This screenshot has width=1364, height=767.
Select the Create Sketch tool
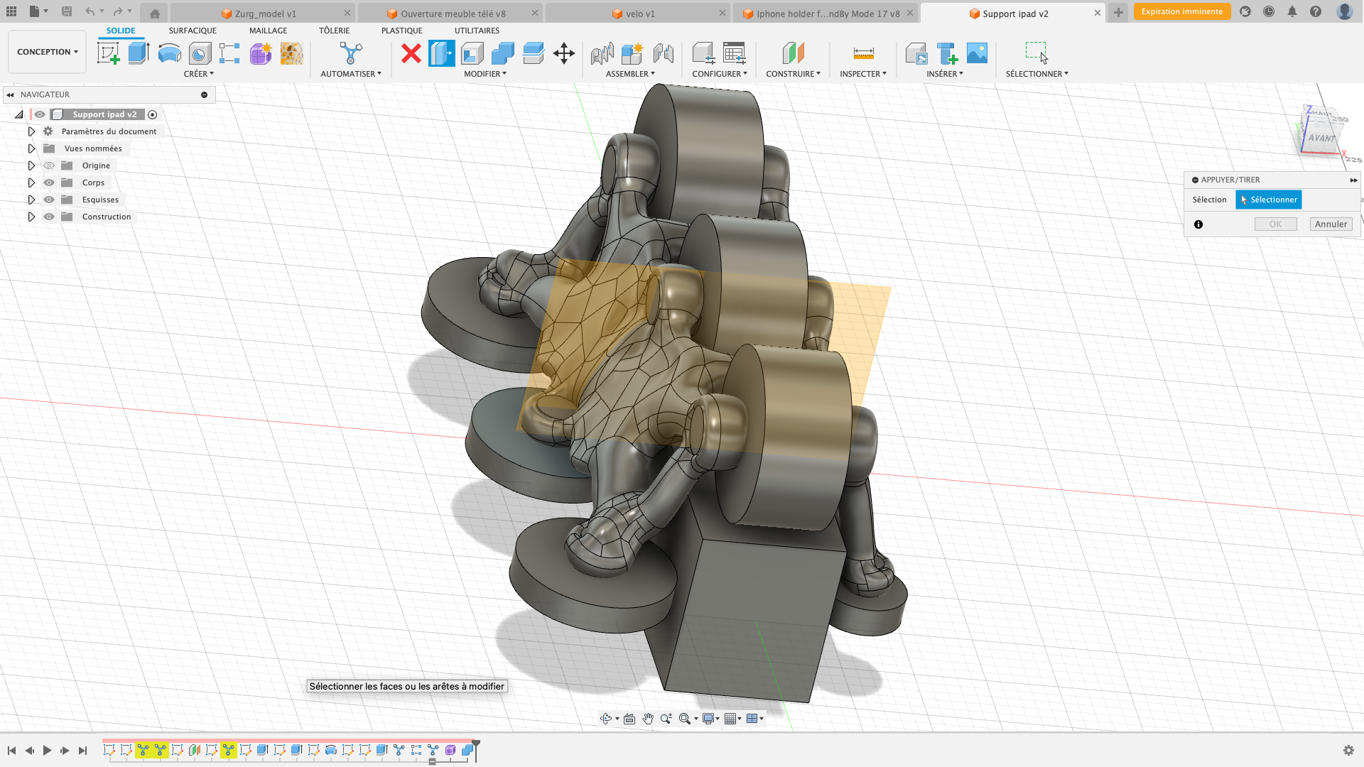(109, 53)
